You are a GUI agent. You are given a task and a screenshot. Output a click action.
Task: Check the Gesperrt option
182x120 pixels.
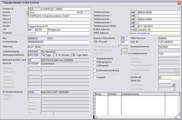tap(94, 77)
